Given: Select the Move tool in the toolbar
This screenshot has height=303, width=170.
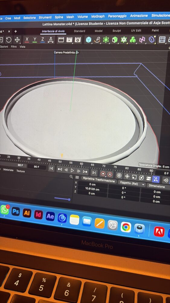Looking at the screenshot, I should tap(17, 40).
